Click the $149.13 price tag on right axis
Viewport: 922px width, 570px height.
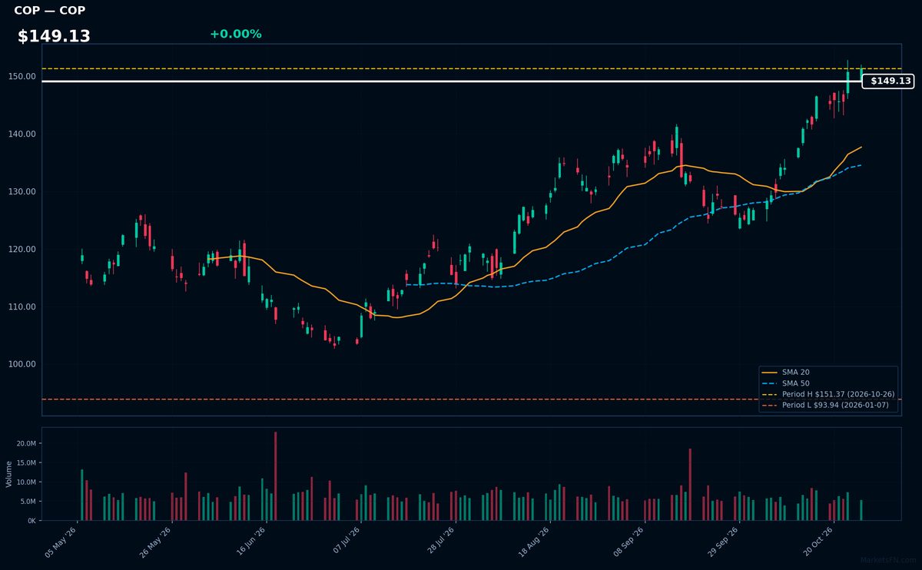point(887,81)
